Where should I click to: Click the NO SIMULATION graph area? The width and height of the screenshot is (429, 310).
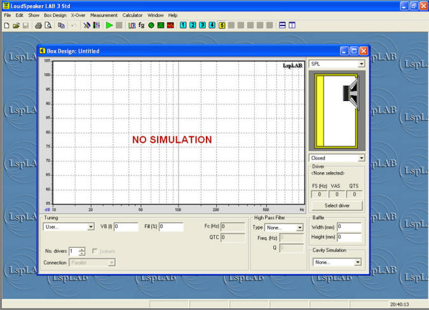(179, 133)
